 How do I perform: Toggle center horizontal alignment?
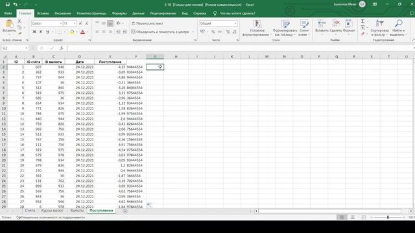click(x=104, y=32)
